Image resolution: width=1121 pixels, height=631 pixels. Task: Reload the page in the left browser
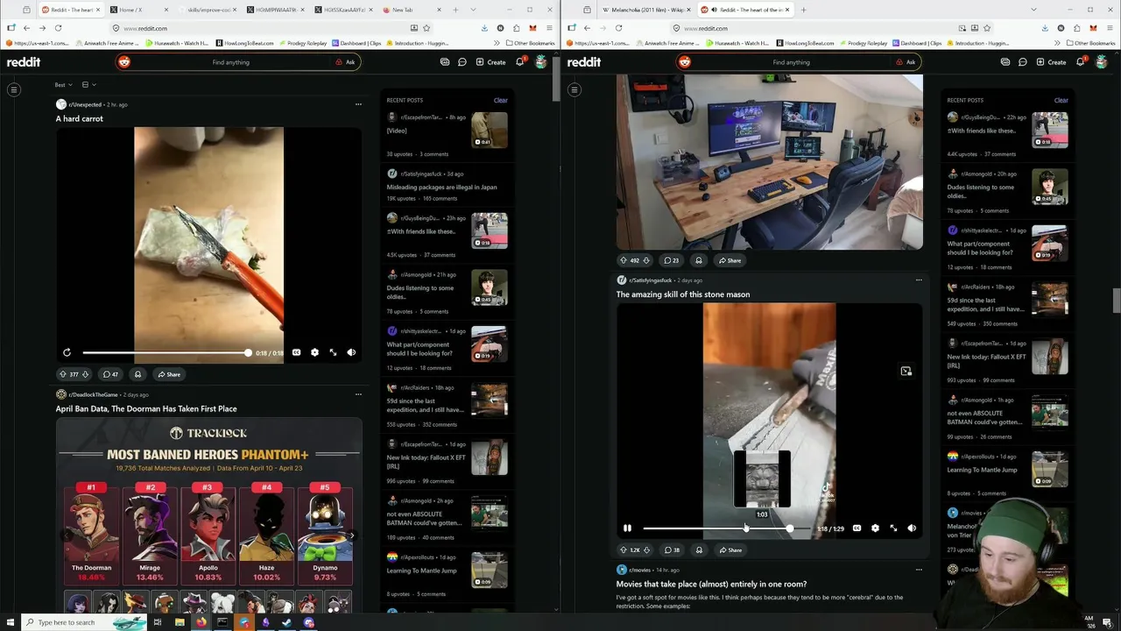pos(58,28)
